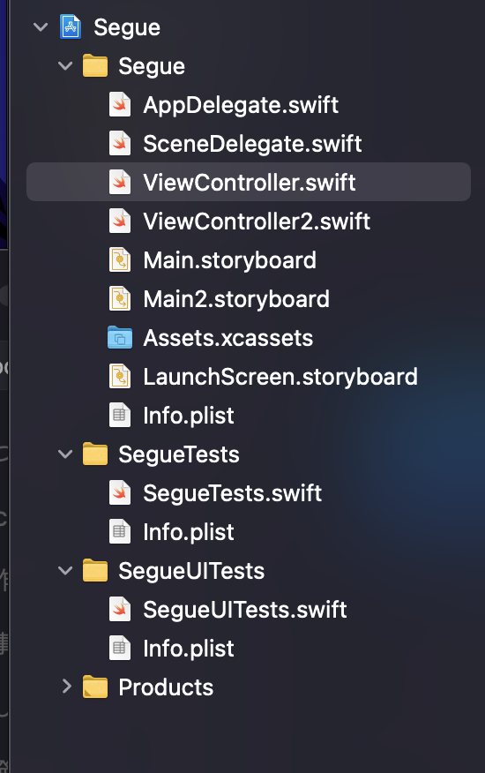Collapse the top-level Segue project disclosure arrow
The height and width of the screenshot is (773, 485).
tap(41, 27)
